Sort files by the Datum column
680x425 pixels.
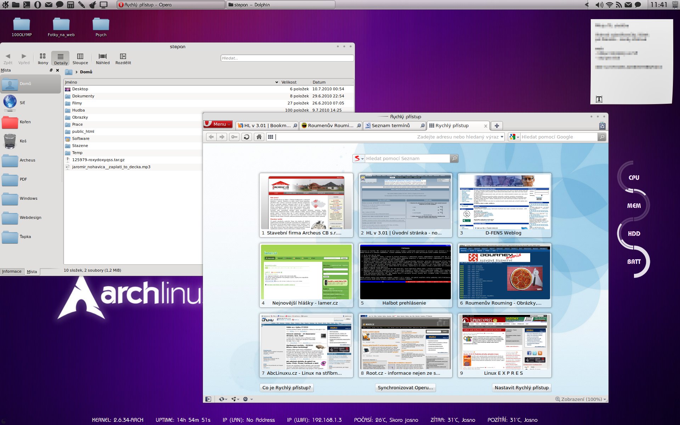(332, 82)
